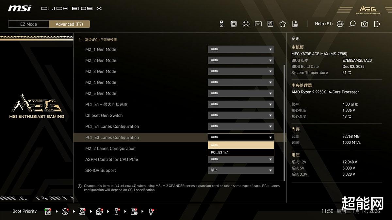Image resolution: width=392 pixels, height=220 pixels.
Task: Open M2_5 Gen Mode dropdown
Action: pyautogui.click(x=241, y=93)
